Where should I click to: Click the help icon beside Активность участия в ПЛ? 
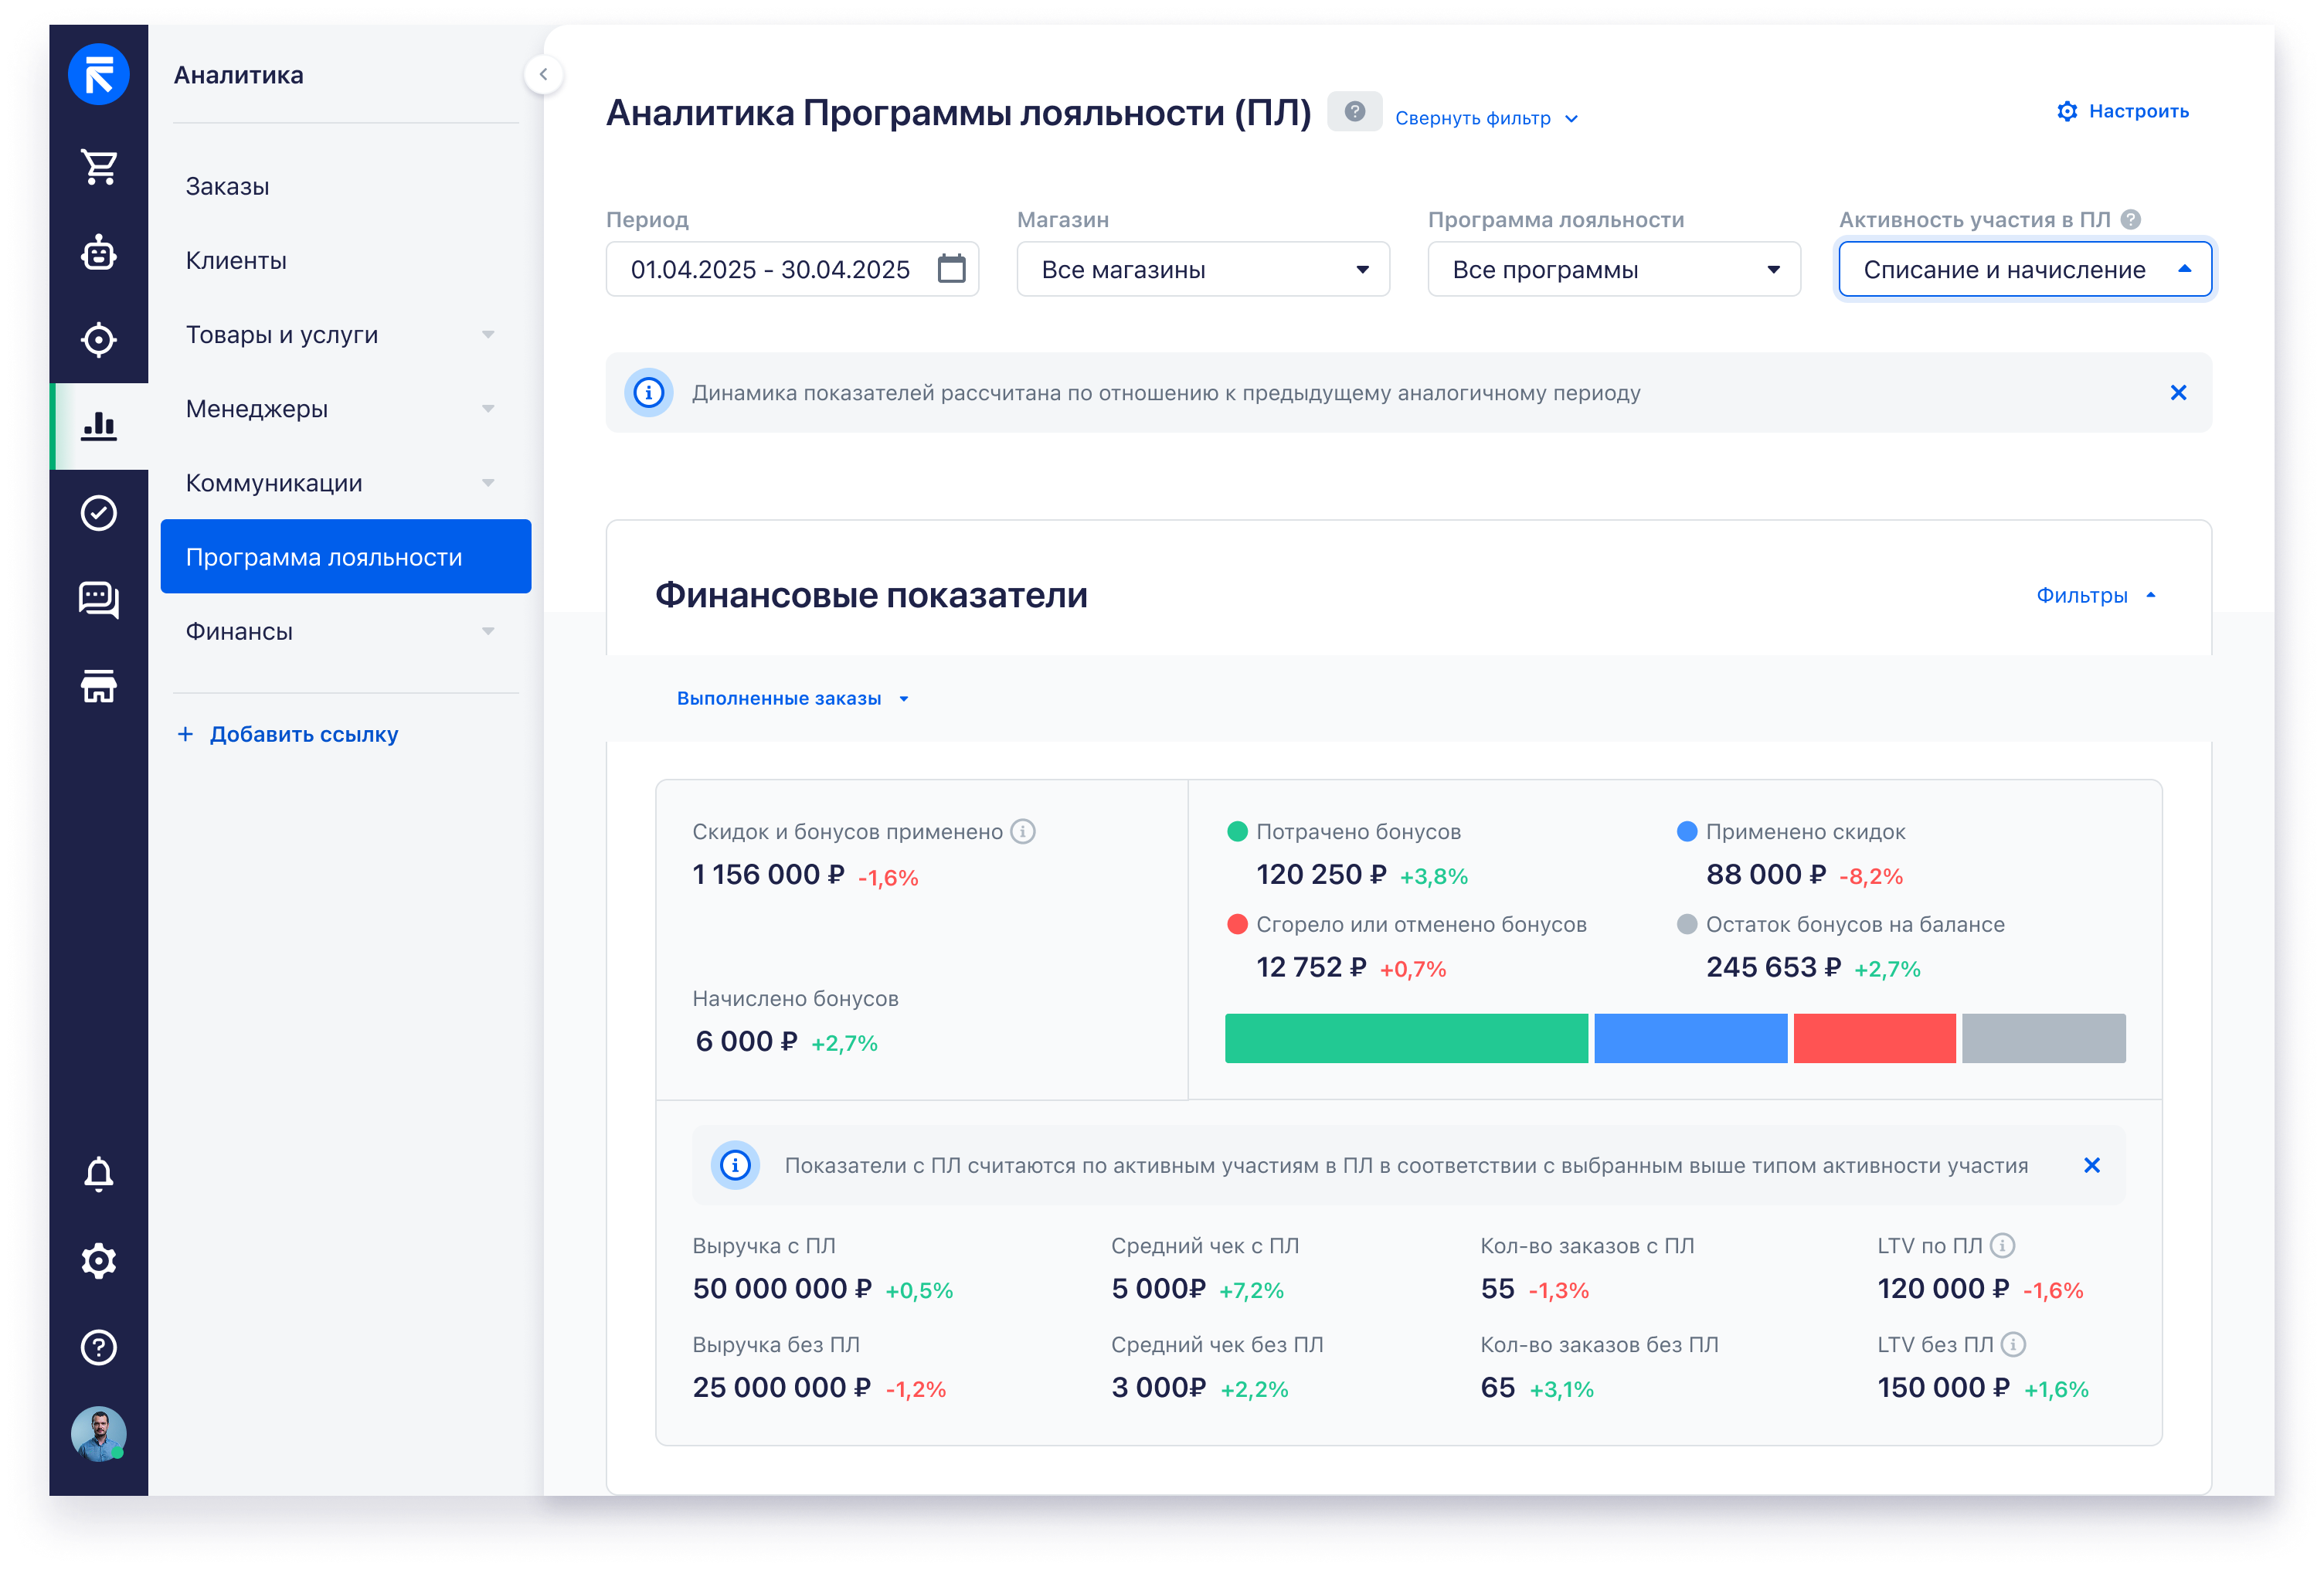pyautogui.click(x=2131, y=219)
